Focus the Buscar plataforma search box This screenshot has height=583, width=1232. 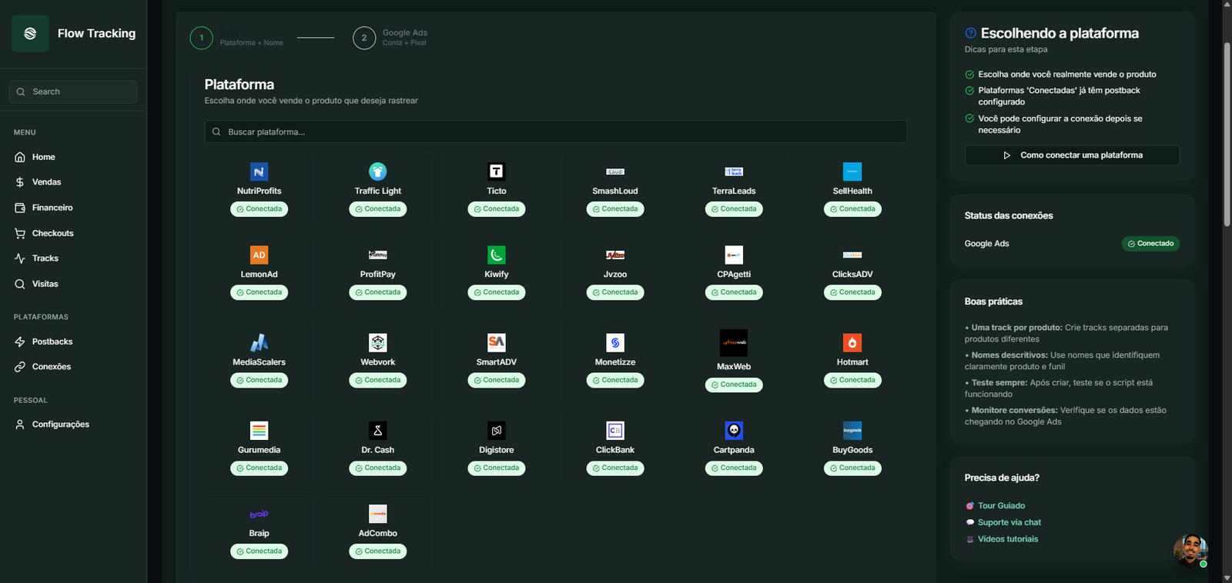pyautogui.click(x=555, y=132)
